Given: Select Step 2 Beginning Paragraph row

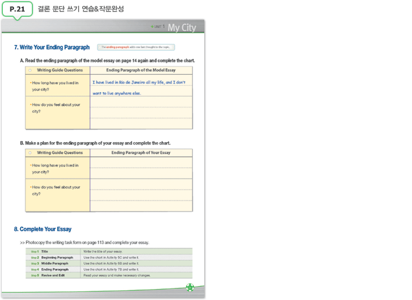Looking at the screenshot, I should (109, 257).
